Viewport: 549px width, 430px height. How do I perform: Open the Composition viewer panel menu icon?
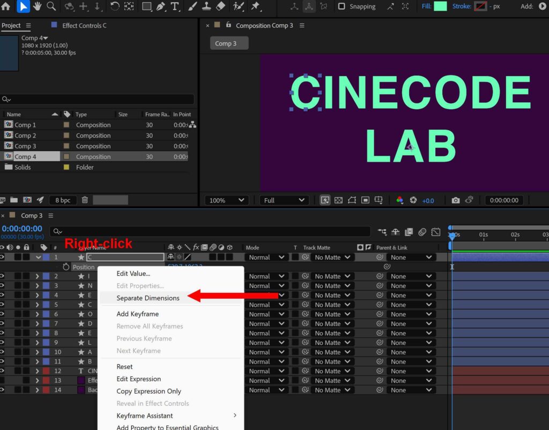pos(302,26)
